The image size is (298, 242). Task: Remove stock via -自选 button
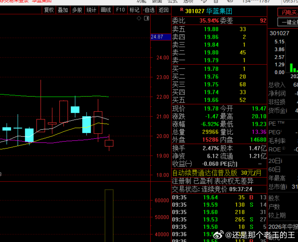pyautogui.click(x=149, y=10)
